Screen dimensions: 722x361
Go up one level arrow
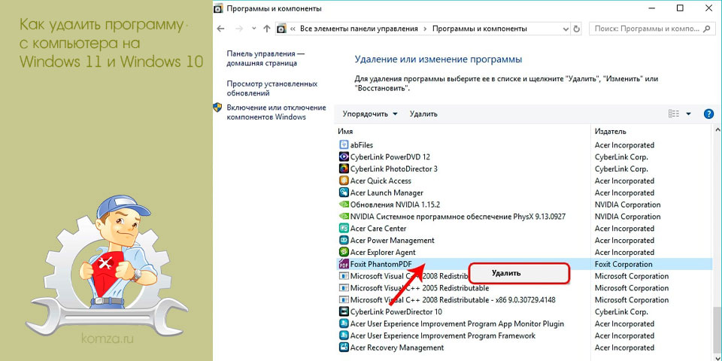click(x=266, y=29)
